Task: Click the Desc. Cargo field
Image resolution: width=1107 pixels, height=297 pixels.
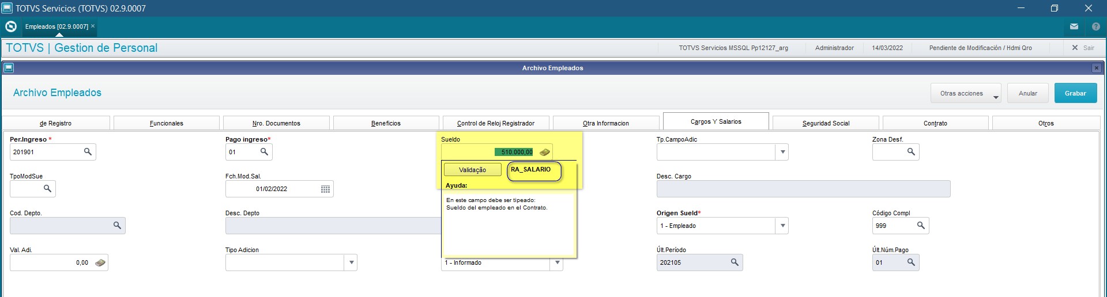Action: [803, 189]
